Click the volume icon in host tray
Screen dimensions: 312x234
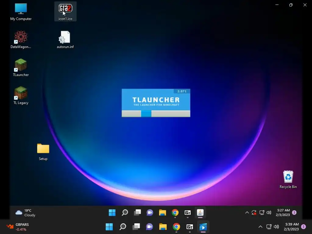pyautogui.click(x=276, y=227)
